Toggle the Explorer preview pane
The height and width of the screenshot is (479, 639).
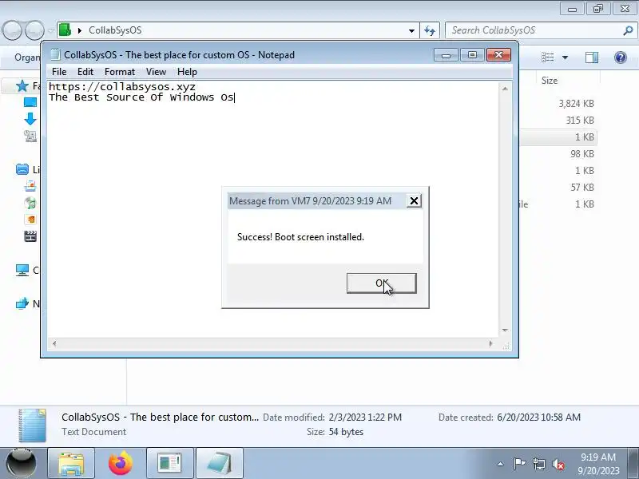(592, 57)
